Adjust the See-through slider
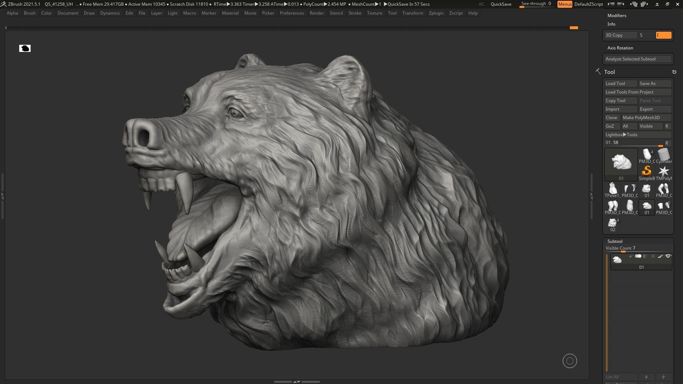This screenshot has height=384, width=683. click(536, 4)
